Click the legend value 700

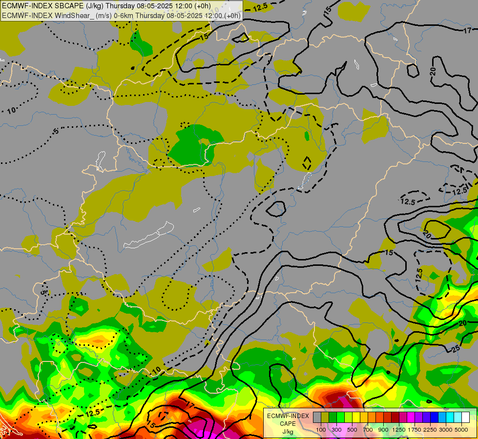368,430
